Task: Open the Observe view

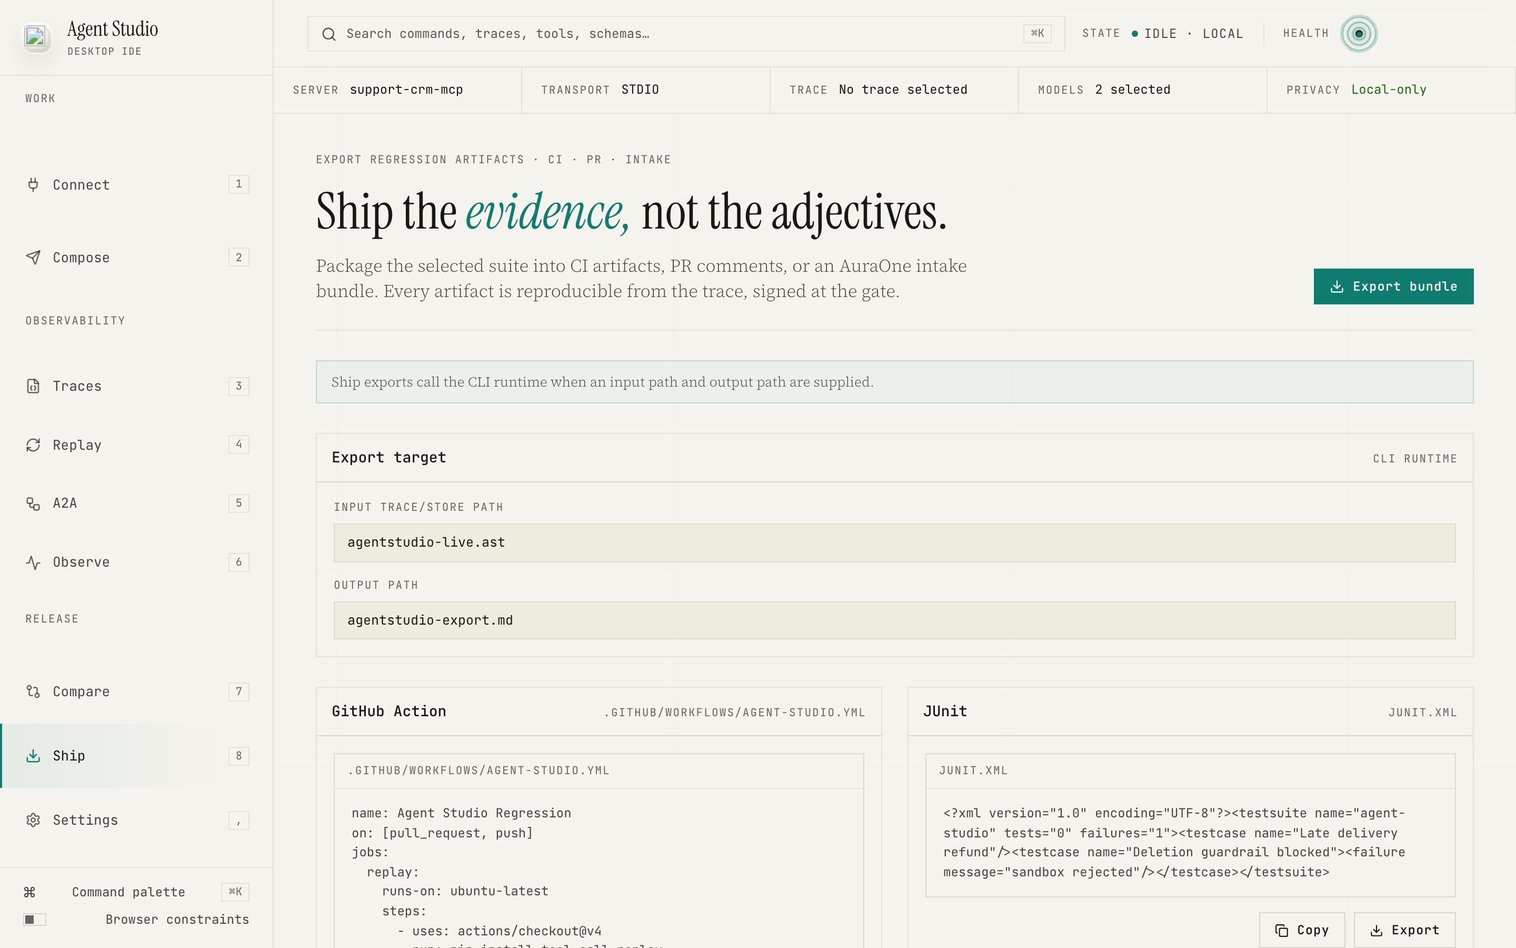Action: 136,562
